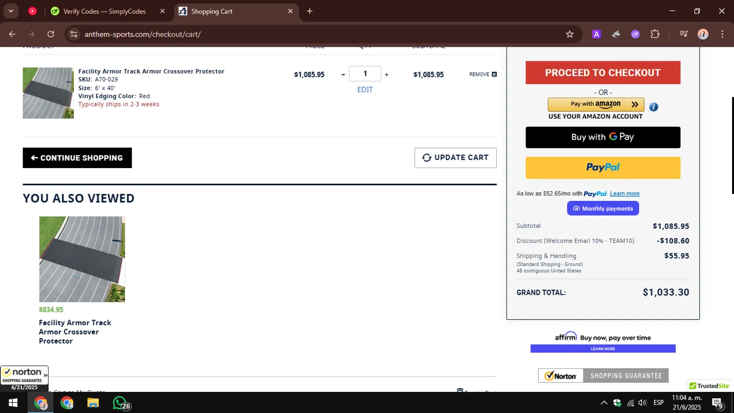Open the TrustedSite badge
This screenshot has height=413, width=734.
coord(710,386)
